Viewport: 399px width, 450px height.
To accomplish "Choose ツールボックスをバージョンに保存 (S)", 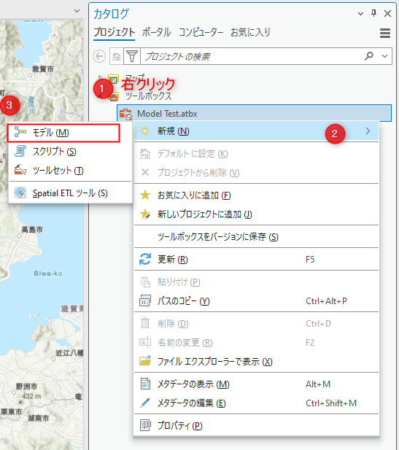I will click(256, 237).
